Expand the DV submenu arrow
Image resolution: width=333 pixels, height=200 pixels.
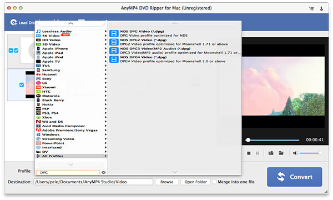point(105,152)
